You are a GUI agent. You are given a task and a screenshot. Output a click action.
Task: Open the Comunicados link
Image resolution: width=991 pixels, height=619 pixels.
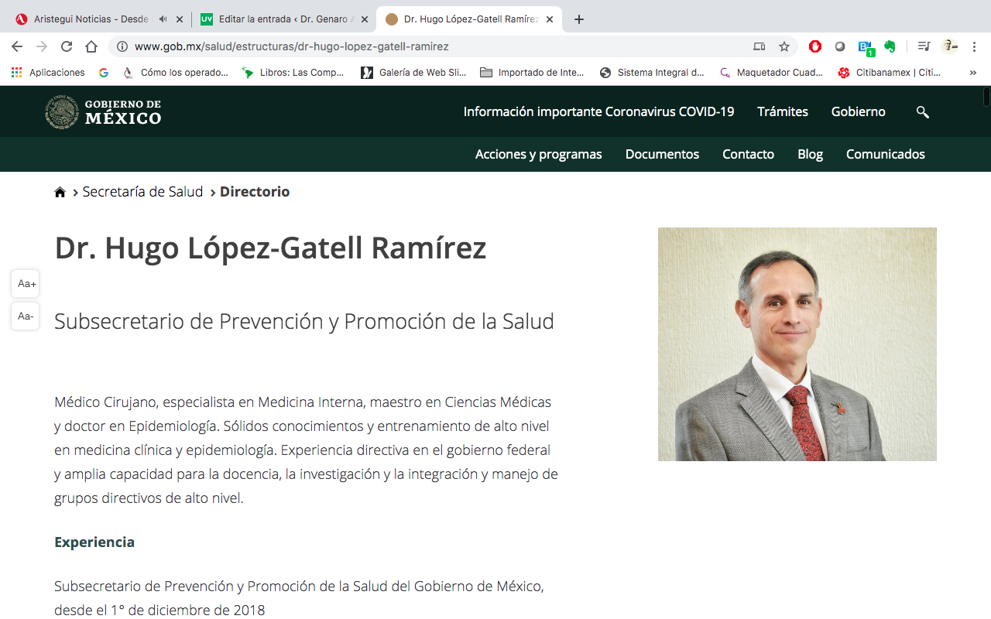point(885,155)
